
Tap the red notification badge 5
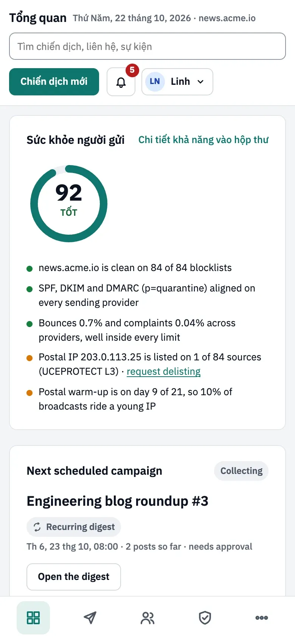132,70
